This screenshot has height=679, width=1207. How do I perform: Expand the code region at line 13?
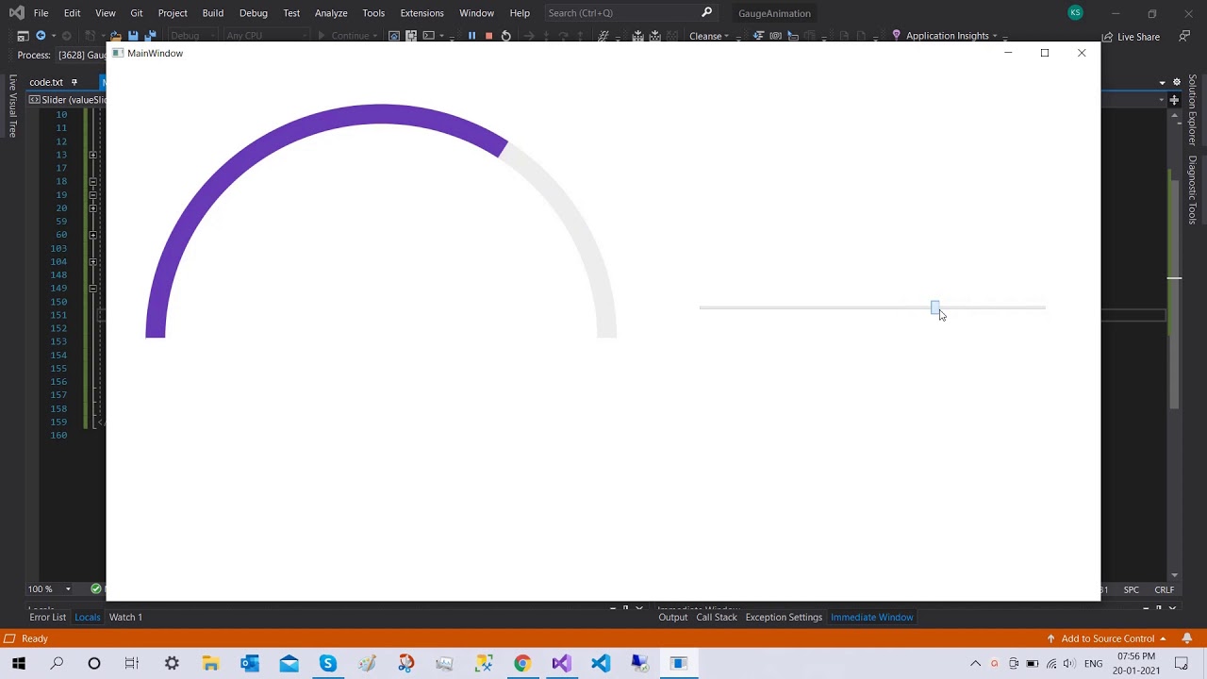point(92,155)
